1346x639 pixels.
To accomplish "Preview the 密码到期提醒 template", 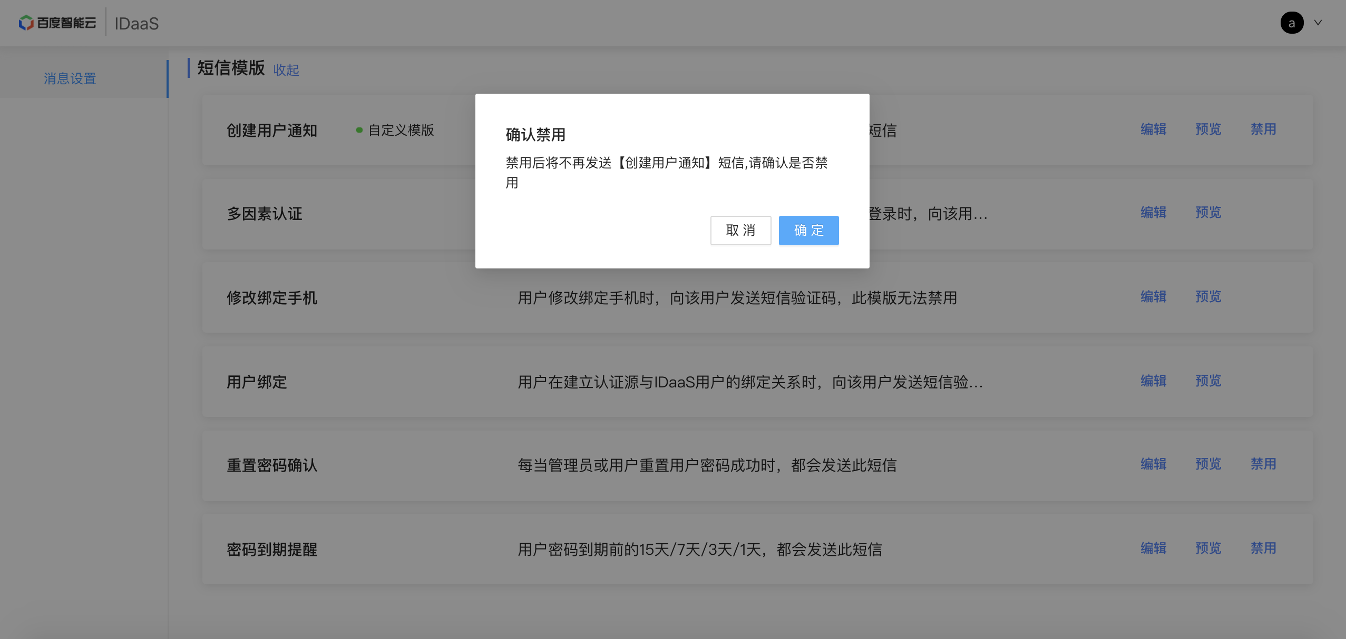I will point(1208,548).
